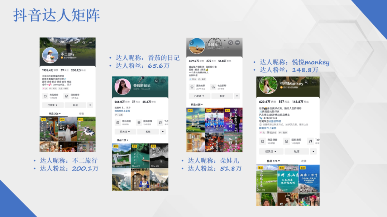The width and height of the screenshot is (387, 217).
Task: Tap the back arrow on 不二旅行 profile
Action: [x=44, y=42]
